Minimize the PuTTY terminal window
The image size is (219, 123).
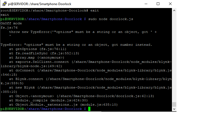[x=146, y=4]
